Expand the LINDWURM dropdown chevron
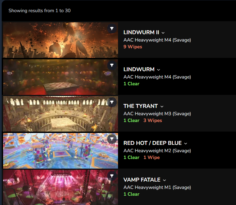236x205 pixels. tap(158, 70)
